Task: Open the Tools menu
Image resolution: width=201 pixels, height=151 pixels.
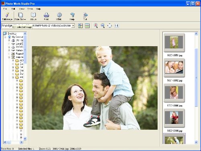Action: pos(30,9)
